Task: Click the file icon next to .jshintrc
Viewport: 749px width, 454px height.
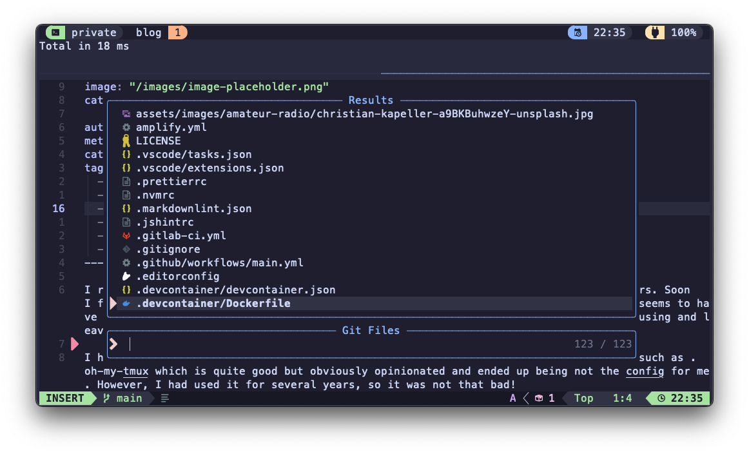Action: click(x=126, y=222)
